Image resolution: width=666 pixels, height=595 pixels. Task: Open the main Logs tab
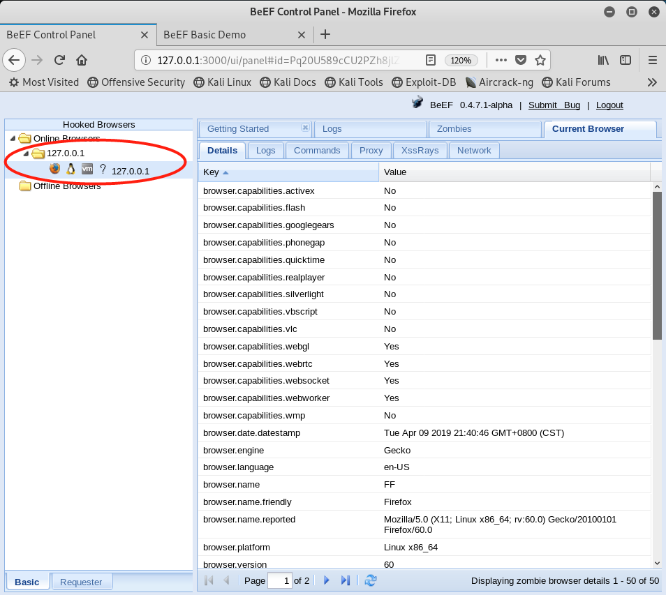[x=371, y=129]
